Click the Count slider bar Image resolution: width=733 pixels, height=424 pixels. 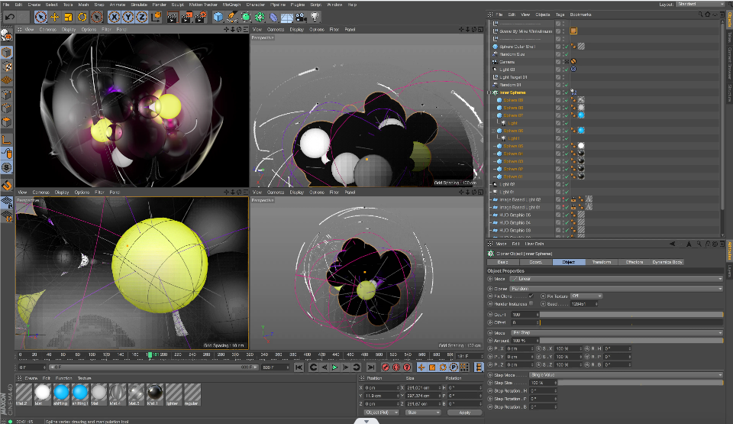pyautogui.click(x=630, y=314)
